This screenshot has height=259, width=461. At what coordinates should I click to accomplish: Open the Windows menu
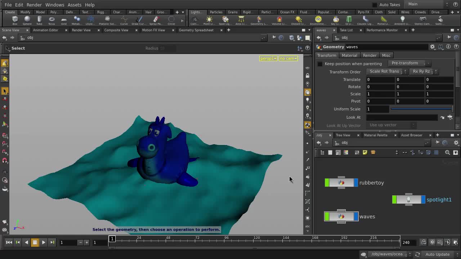[55, 5]
